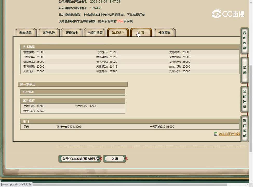Open 我的还价 side button
Screen dimensions: 253x187
point(245,99)
